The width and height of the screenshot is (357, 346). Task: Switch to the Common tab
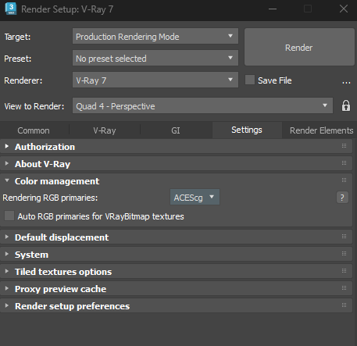pos(34,130)
